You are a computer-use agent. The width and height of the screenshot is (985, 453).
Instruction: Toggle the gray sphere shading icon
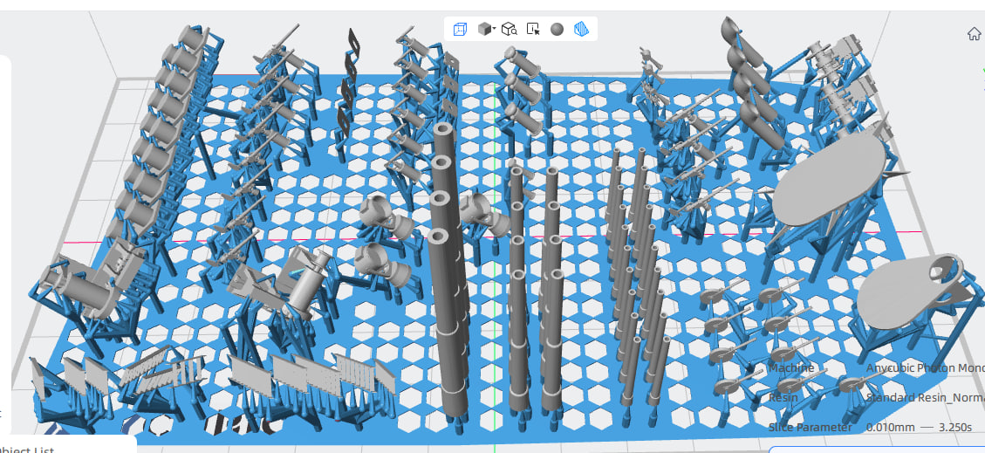557,29
